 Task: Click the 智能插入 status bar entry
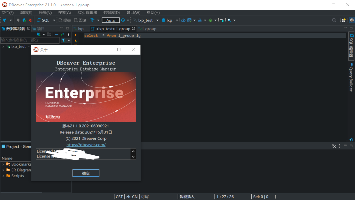187,197
